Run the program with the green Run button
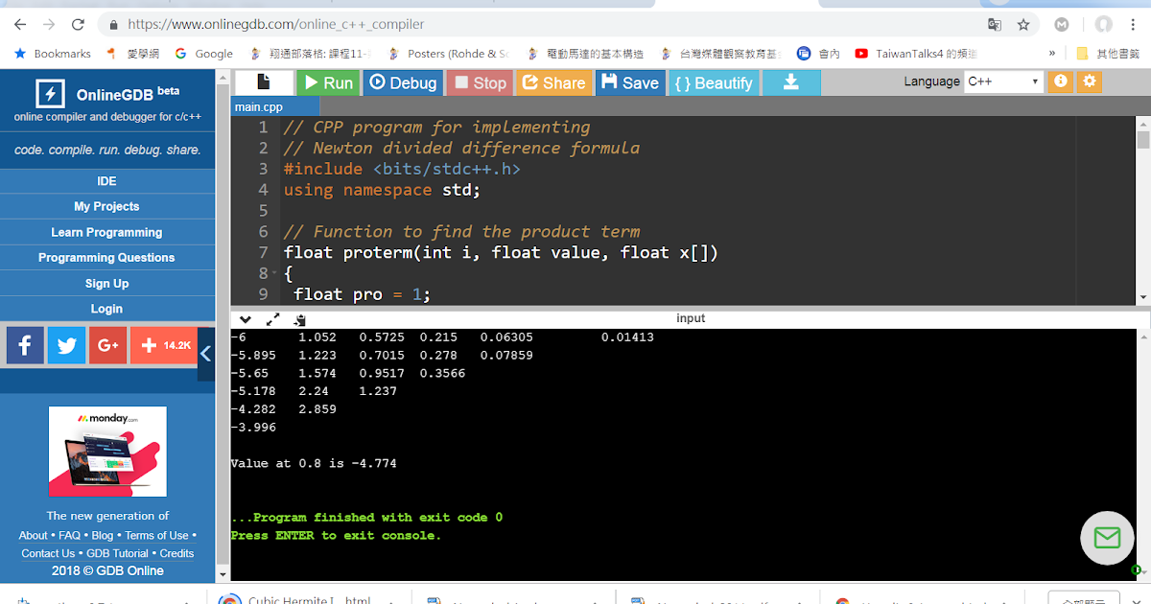The width and height of the screenshot is (1151, 604). click(x=327, y=83)
